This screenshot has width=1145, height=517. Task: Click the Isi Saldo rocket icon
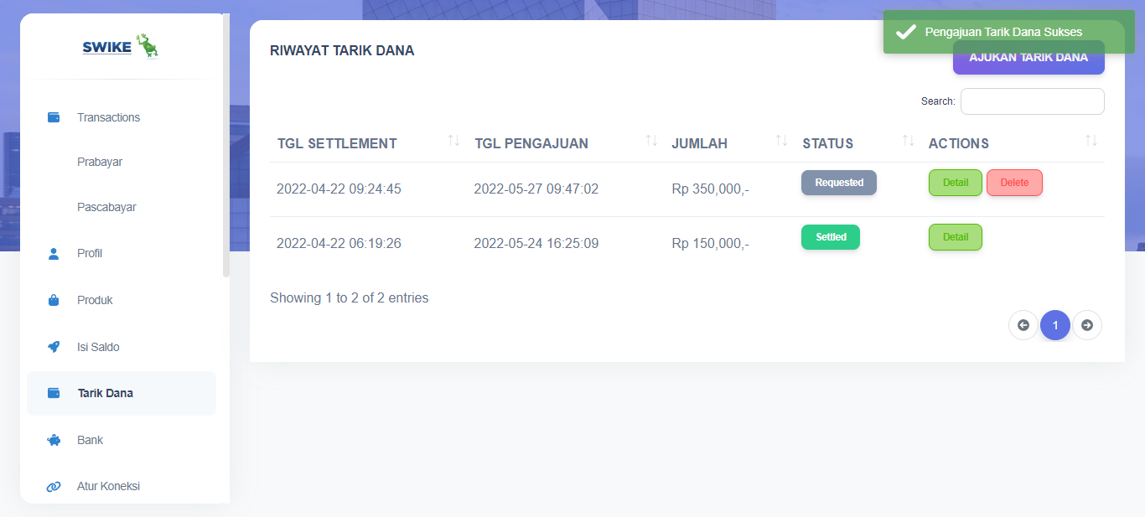click(x=54, y=347)
